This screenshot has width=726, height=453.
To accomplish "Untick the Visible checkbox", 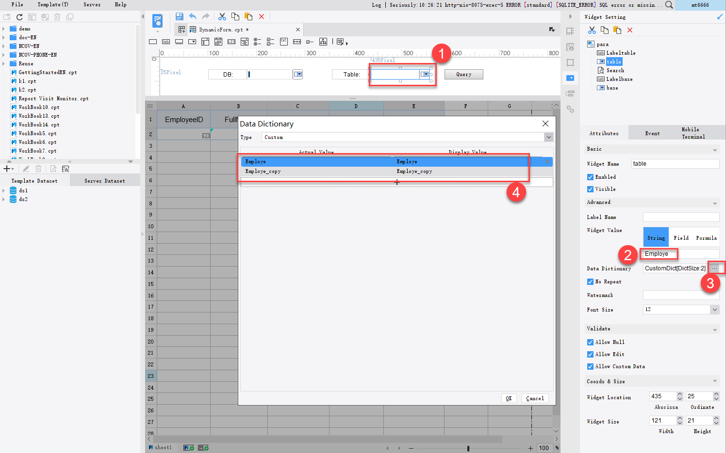I will tap(590, 189).
